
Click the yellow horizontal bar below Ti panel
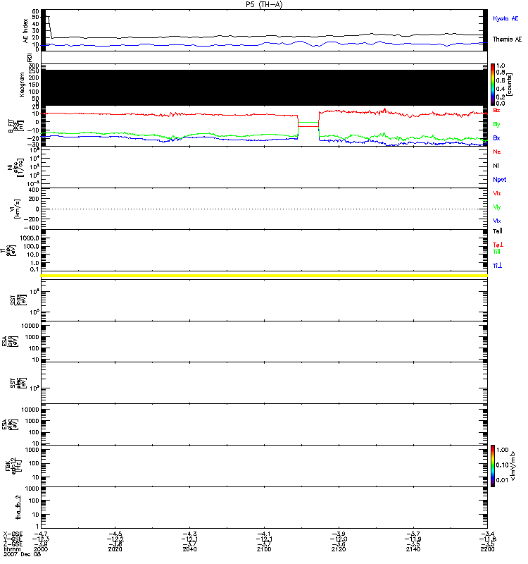pos(264,276)
